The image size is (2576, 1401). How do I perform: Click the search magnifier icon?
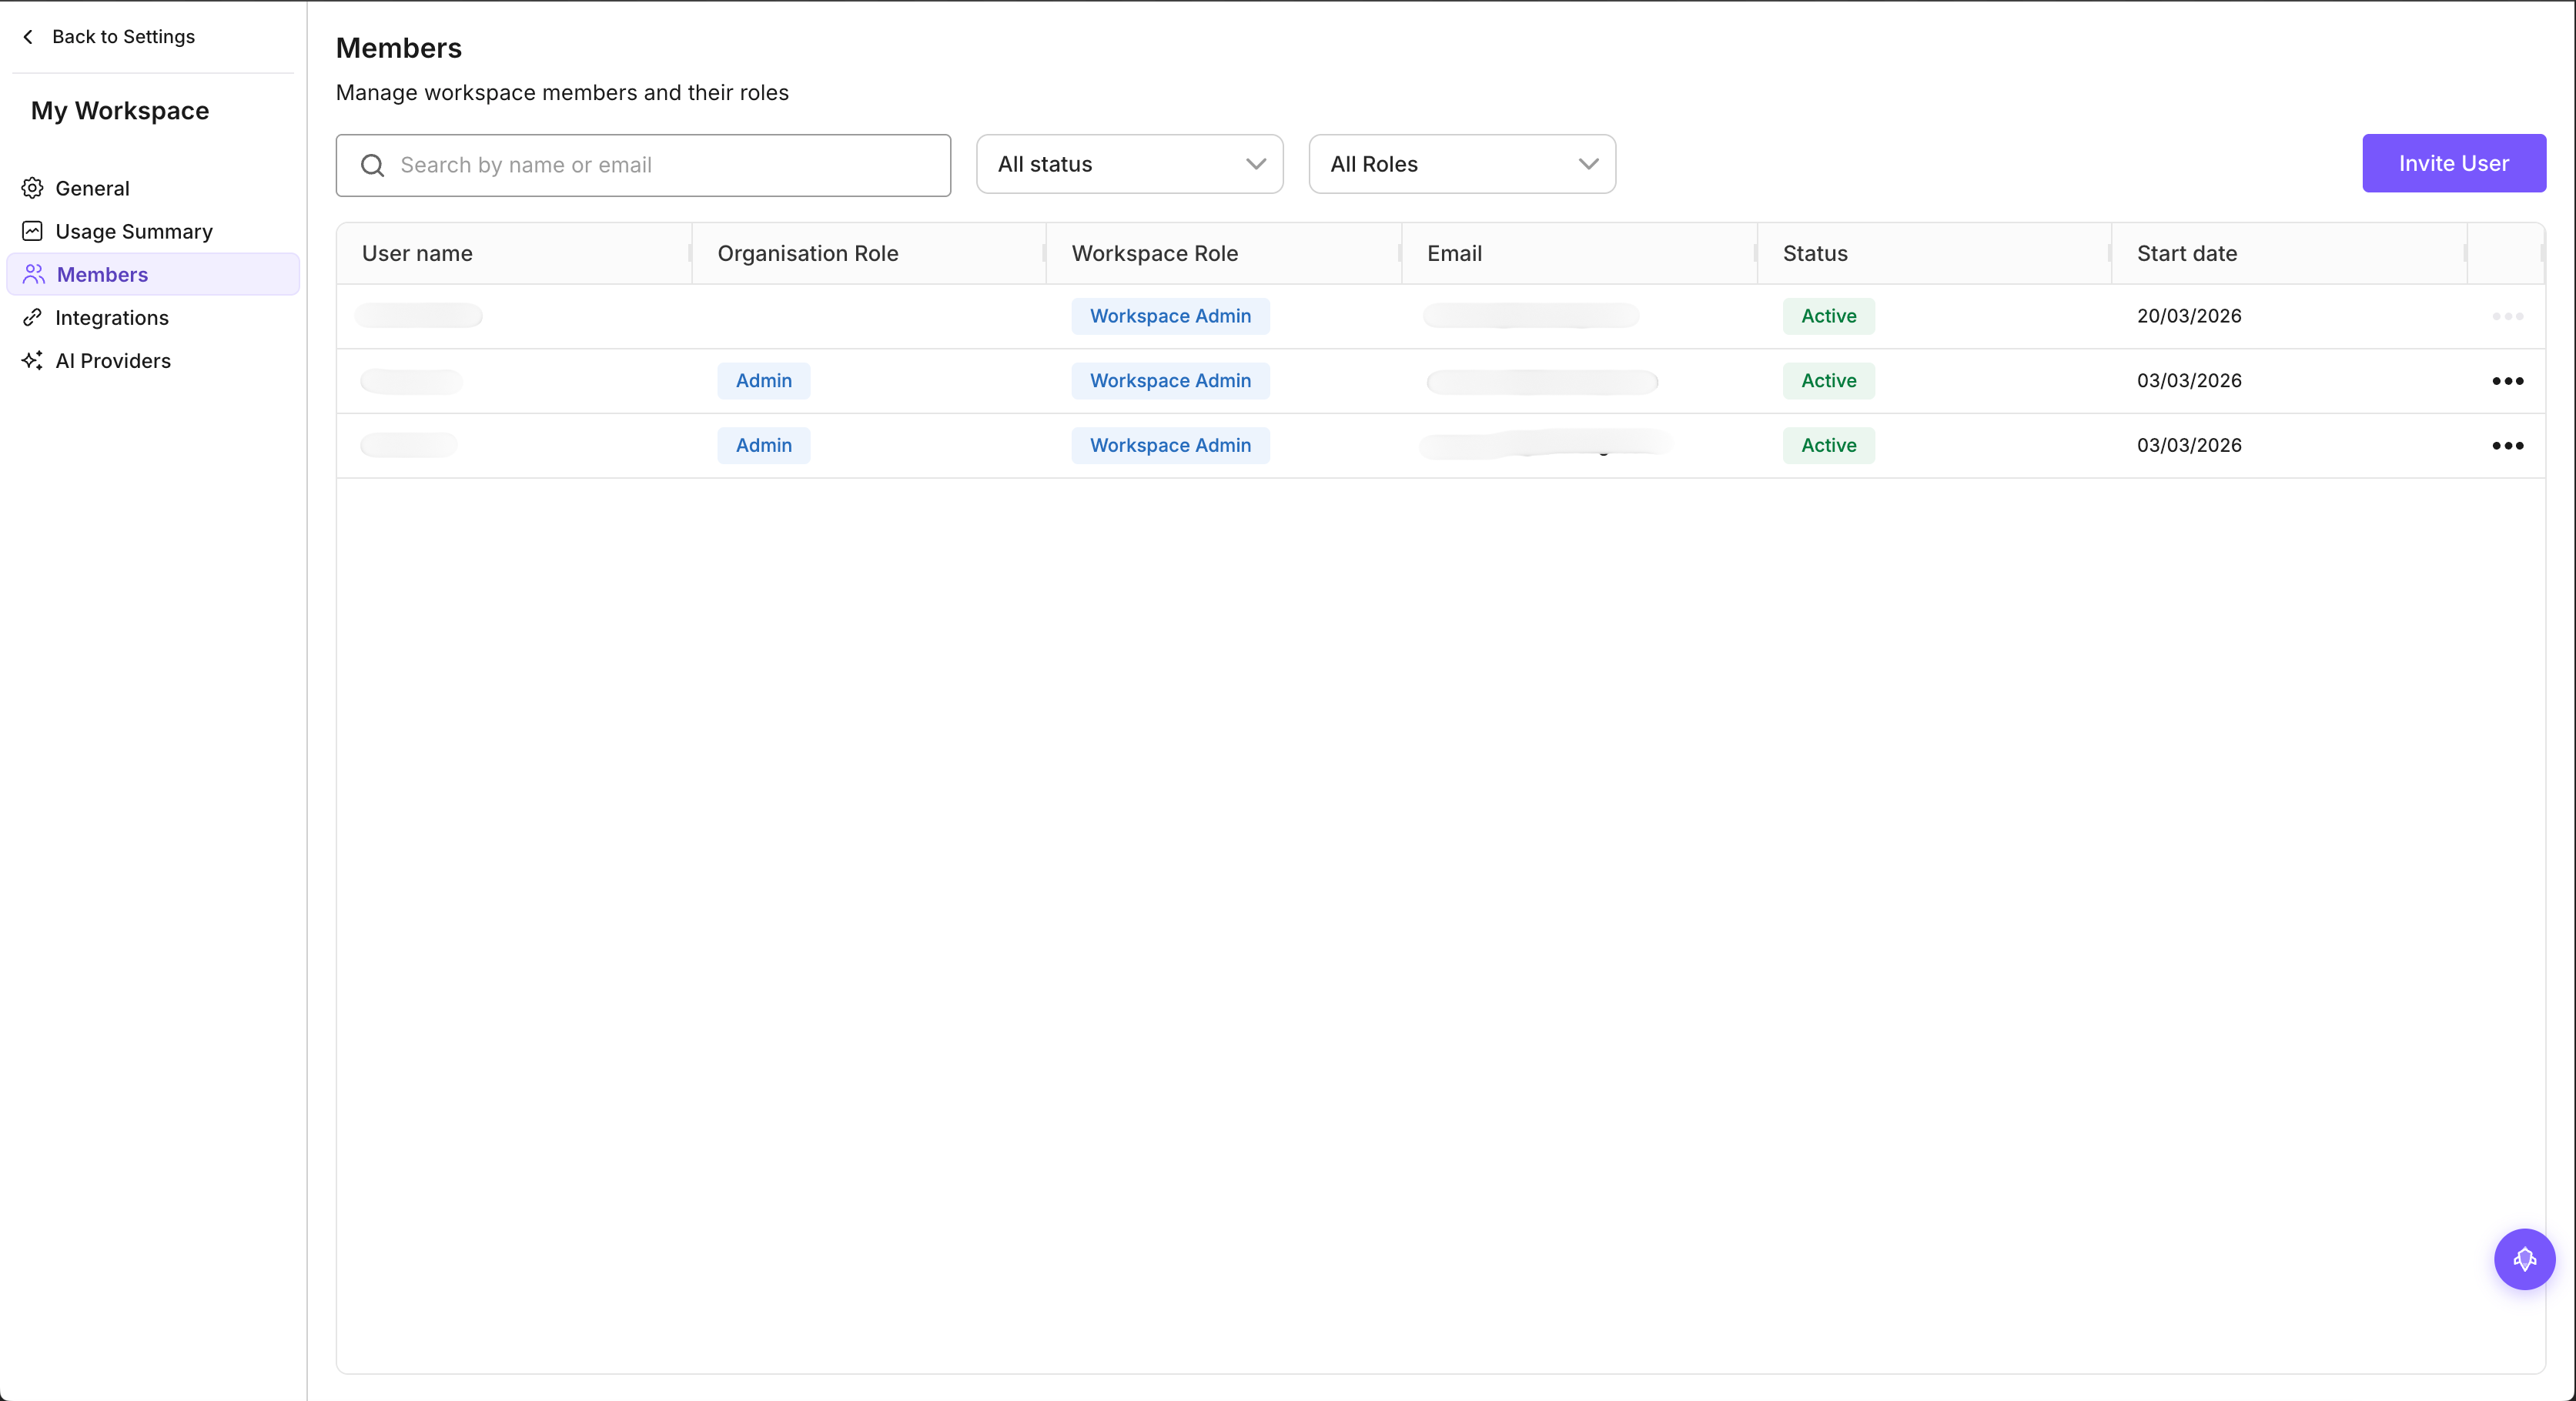(372, 165)
